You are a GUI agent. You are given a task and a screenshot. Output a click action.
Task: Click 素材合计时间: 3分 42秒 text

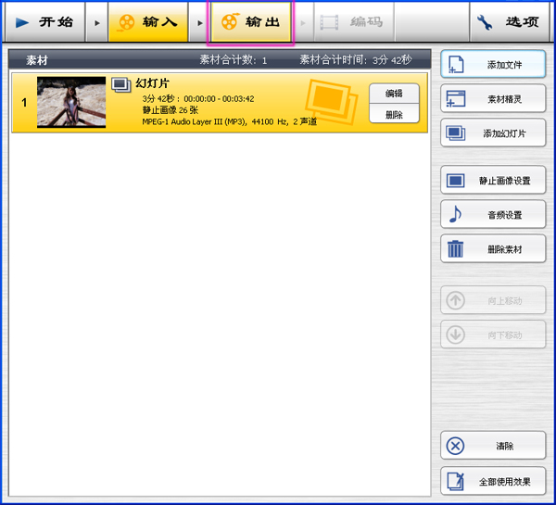click(356, 59)
